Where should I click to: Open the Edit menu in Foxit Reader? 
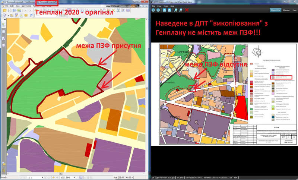[12, 6]
